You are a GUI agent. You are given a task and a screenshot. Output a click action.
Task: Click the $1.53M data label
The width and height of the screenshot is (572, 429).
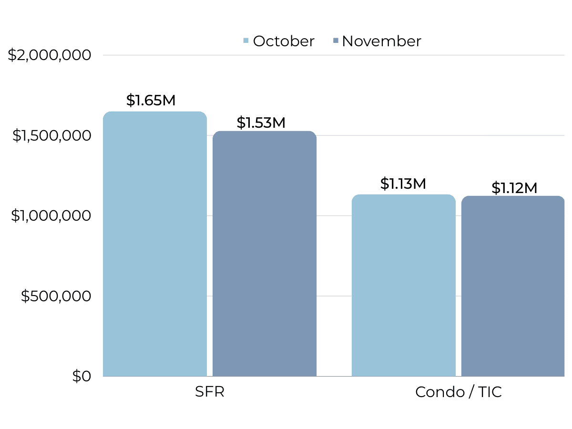(261, 123)
